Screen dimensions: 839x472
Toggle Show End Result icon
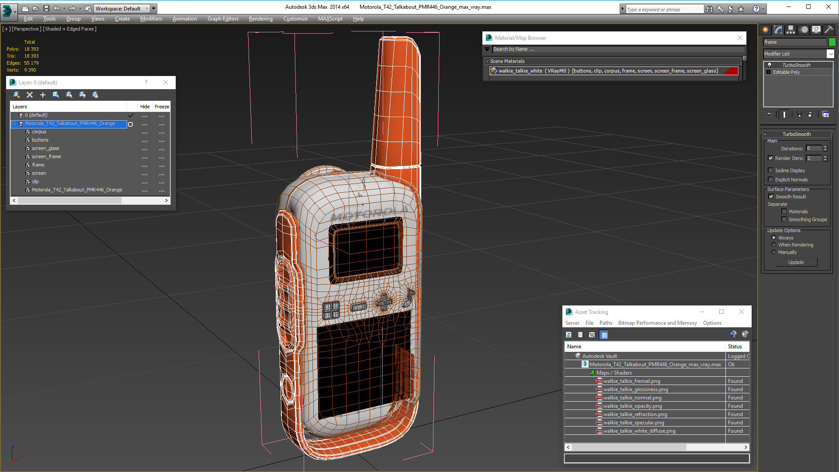coord(784,115)
